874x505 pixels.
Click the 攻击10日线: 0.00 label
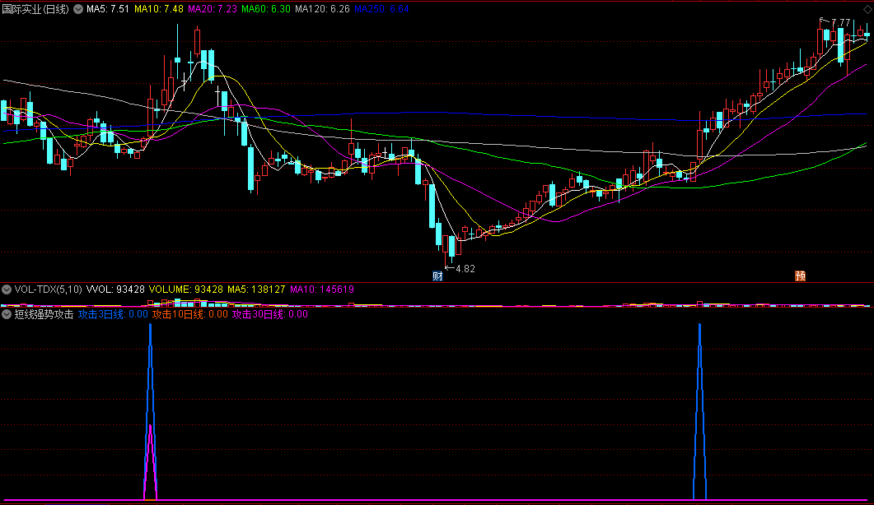coord(190,314)
